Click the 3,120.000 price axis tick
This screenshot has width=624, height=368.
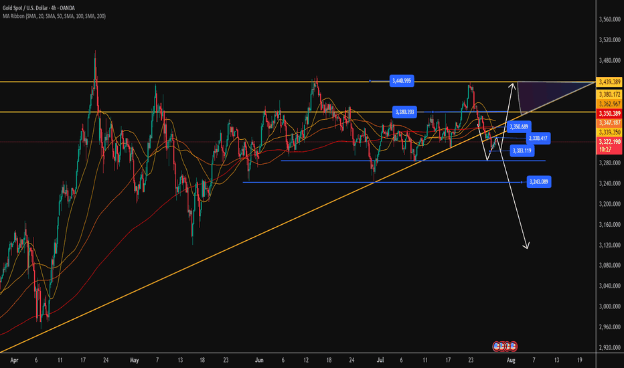pyautogui.click(x=609, y=245)
